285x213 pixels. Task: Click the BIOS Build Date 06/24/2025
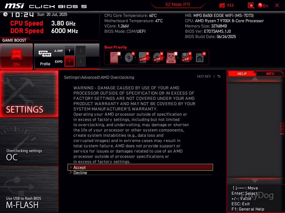[x=210, y=37]
